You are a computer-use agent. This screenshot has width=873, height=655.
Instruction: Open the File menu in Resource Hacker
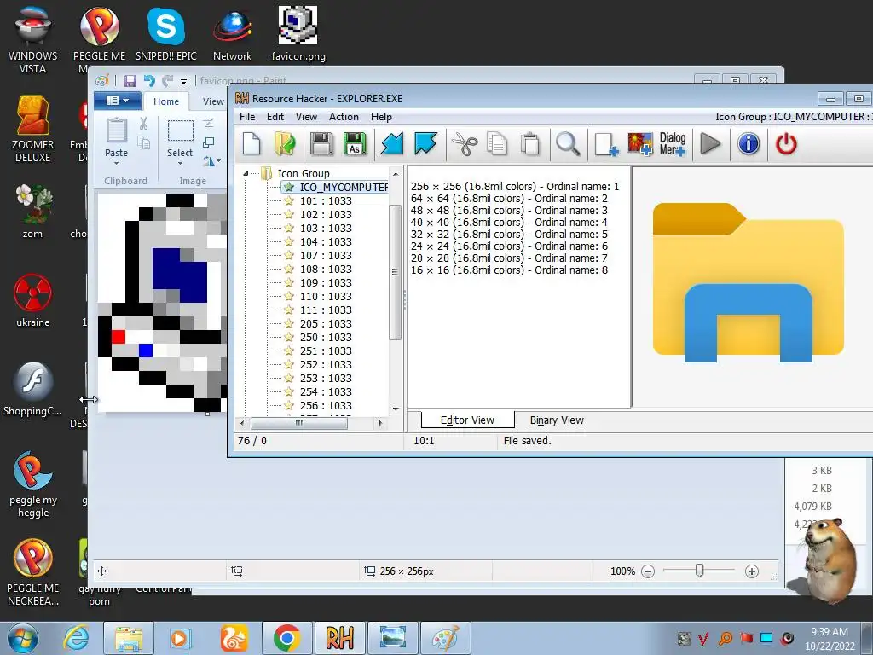[247, 117]
